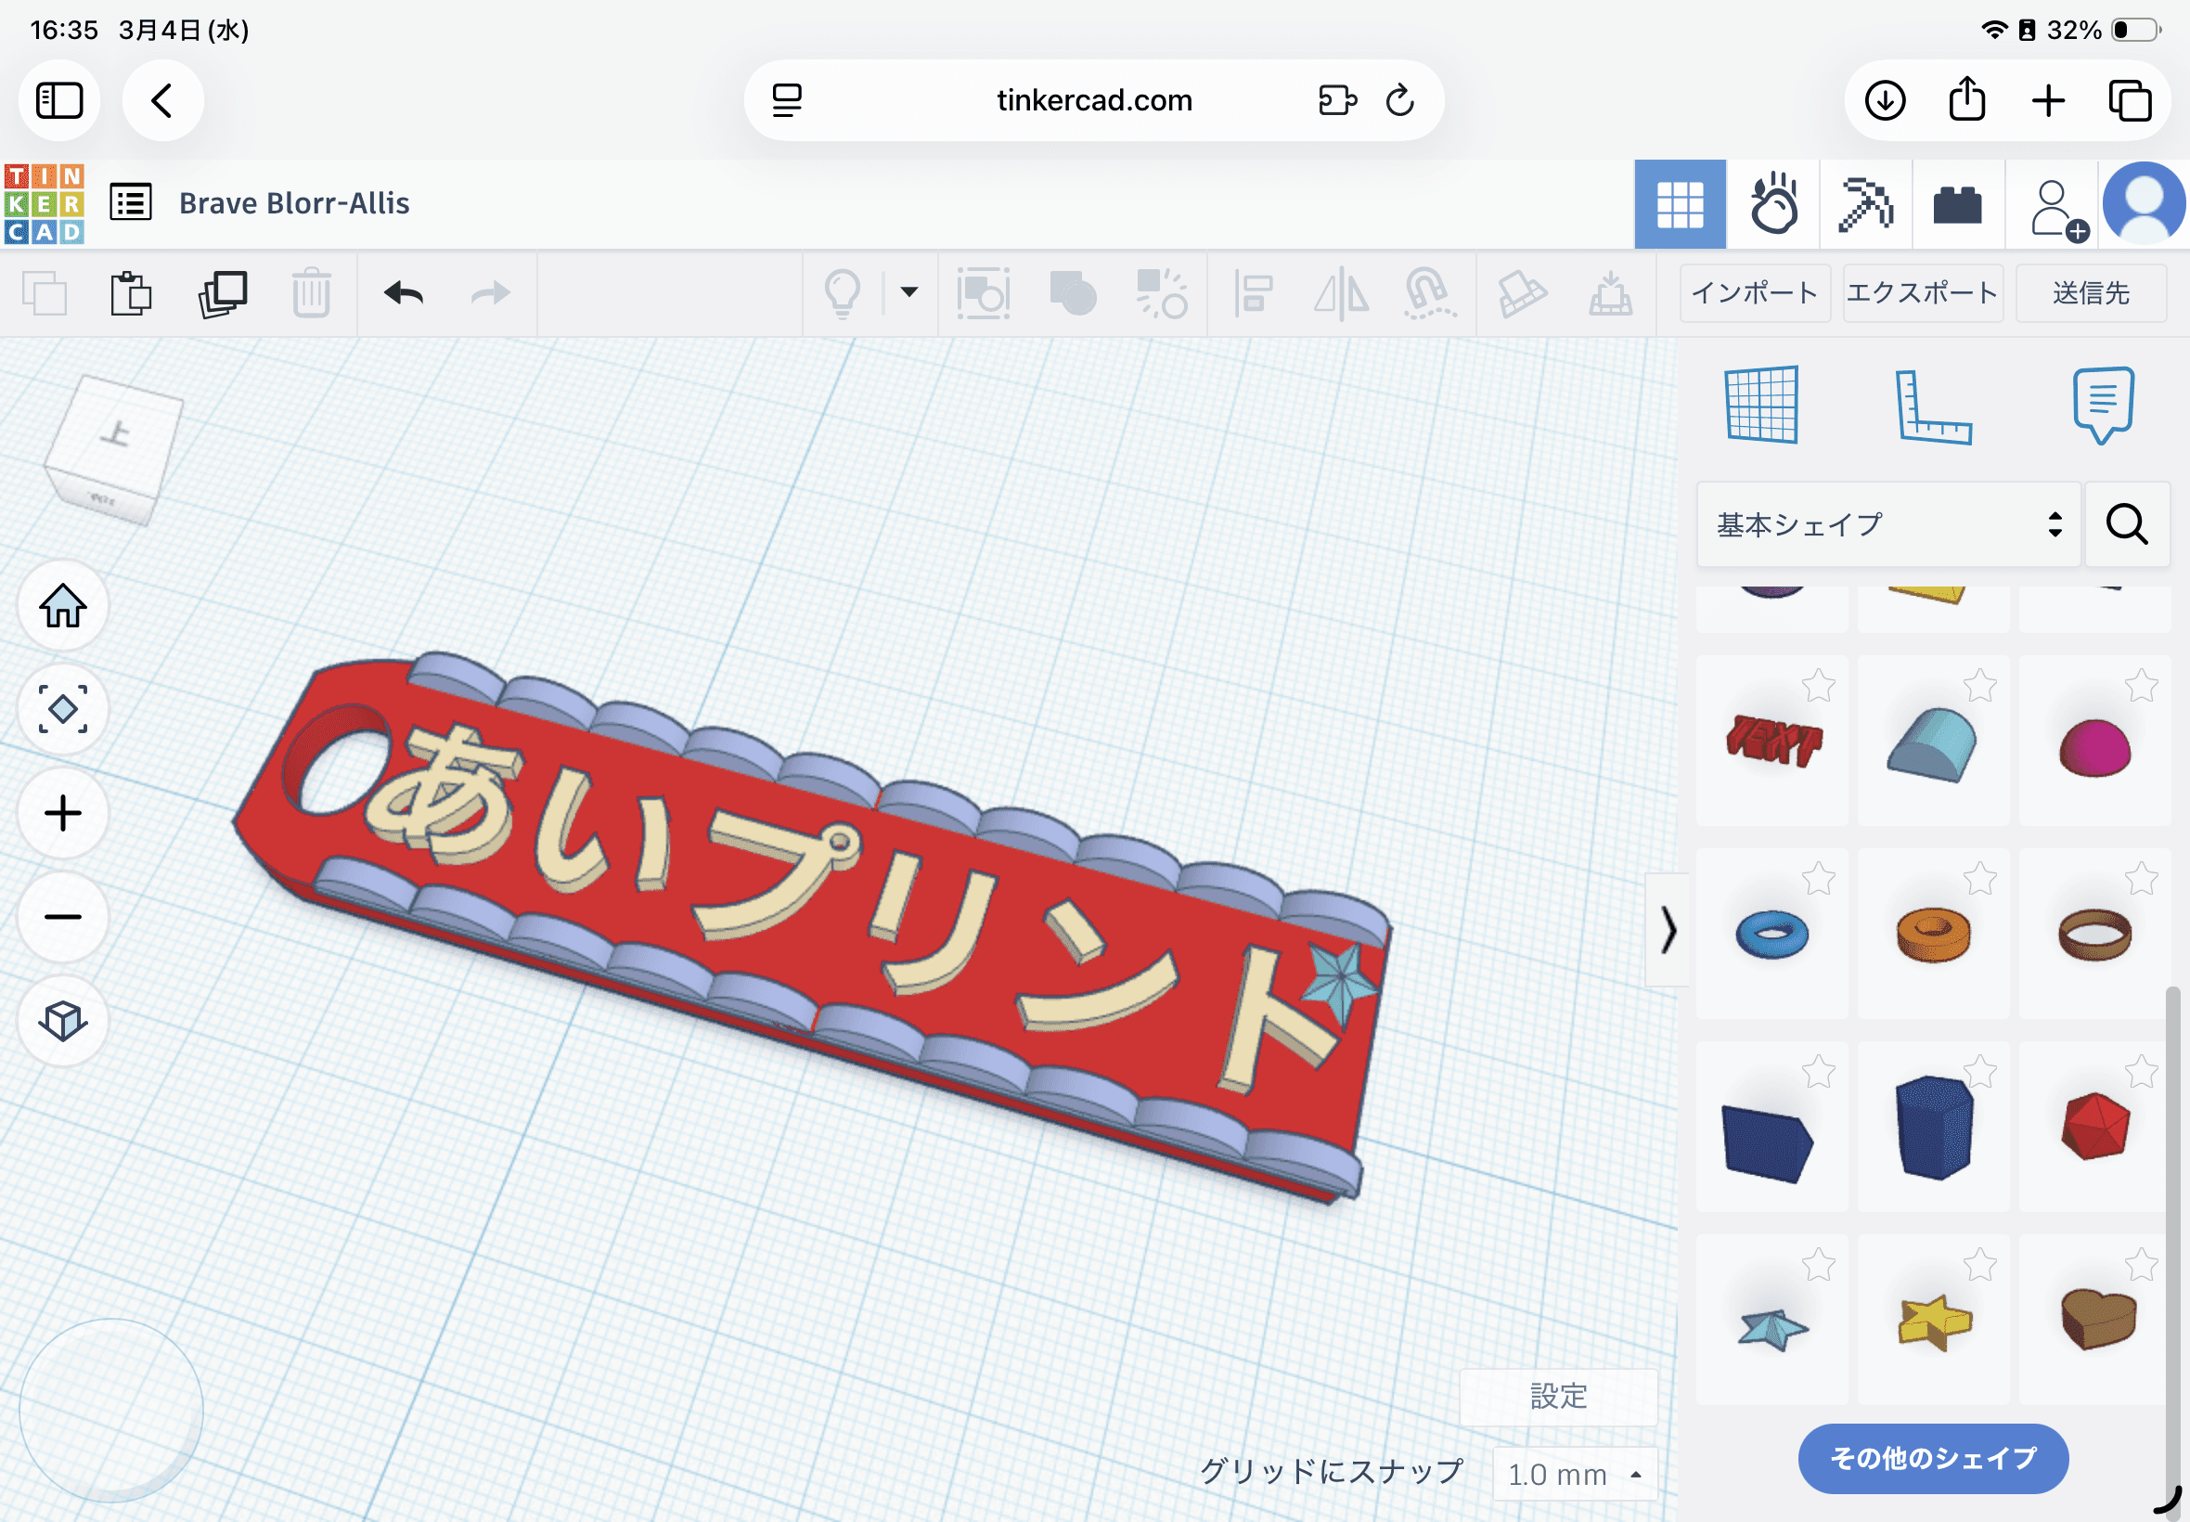
Task: Reset camera with the home view icon
Action: [x=62, y=607]
